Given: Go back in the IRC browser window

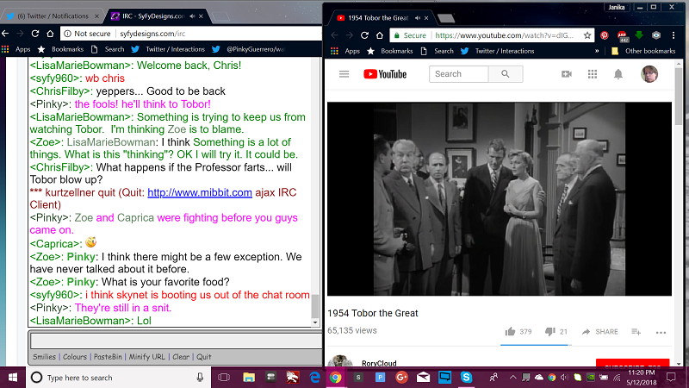Looking at the screenshot, I should click(x=5, y=34).
